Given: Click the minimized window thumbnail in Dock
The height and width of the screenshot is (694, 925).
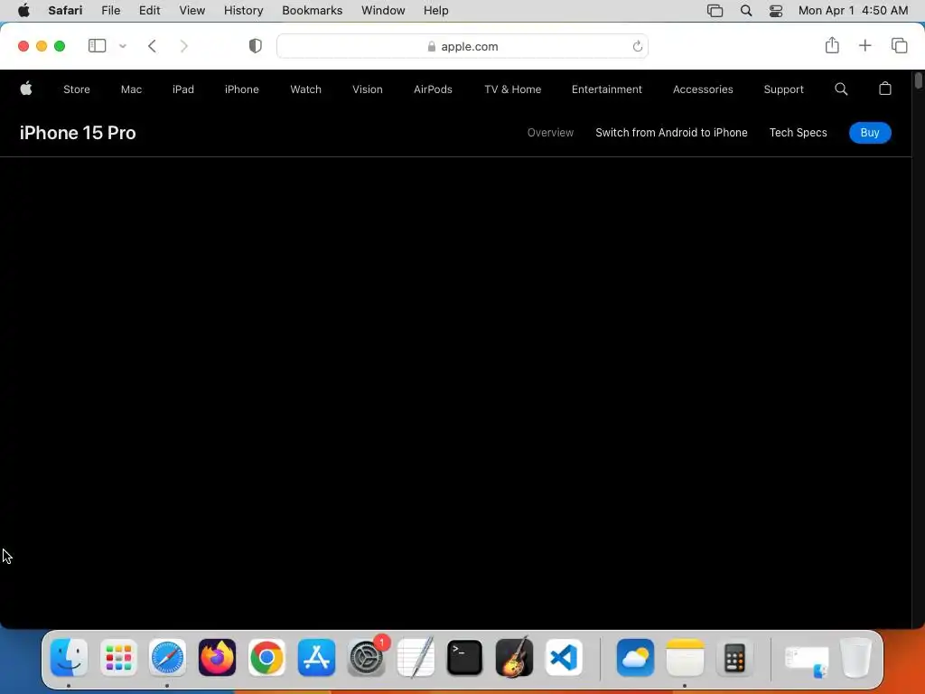Looking at the screenshot, I should point(807,661).
